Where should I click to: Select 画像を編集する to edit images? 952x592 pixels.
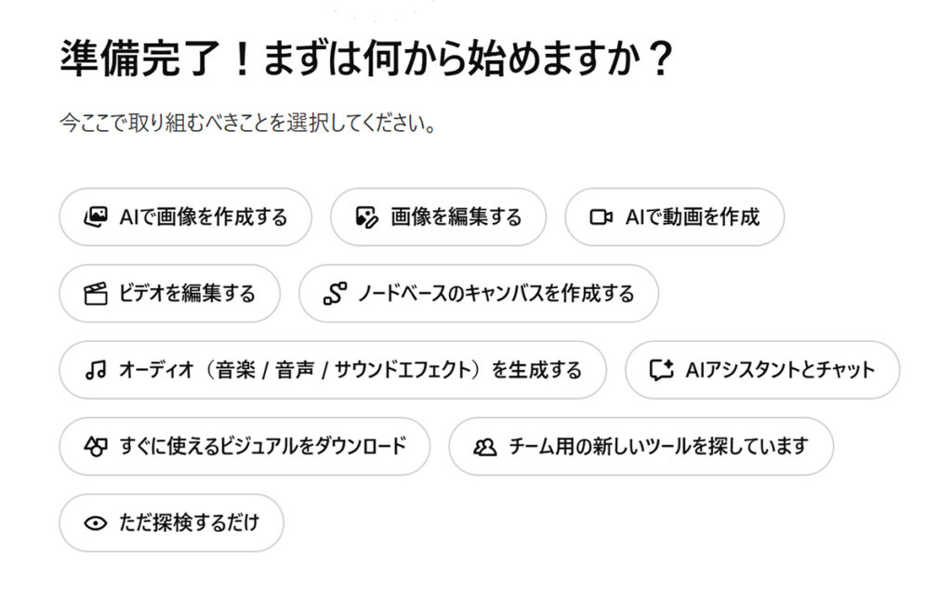(x=437, y=217)
